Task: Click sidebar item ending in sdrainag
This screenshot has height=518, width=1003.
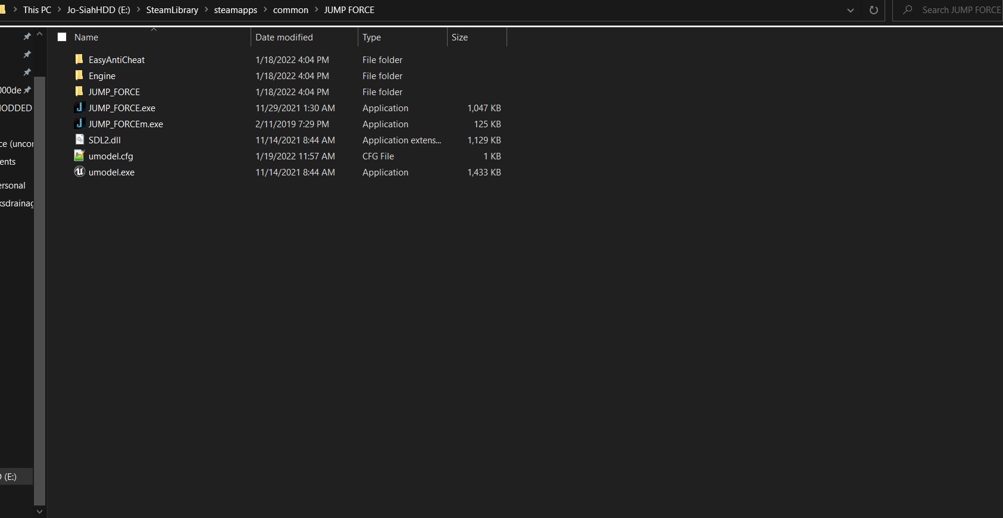Action: [17, 203]
